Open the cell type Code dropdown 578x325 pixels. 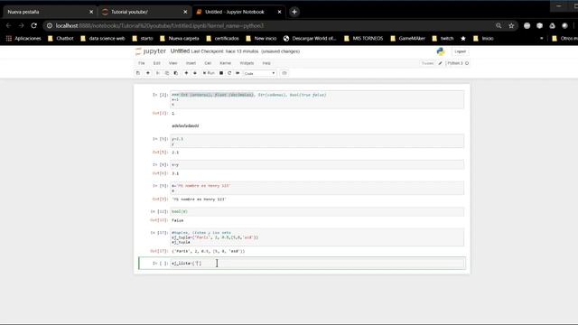point(259,73)
